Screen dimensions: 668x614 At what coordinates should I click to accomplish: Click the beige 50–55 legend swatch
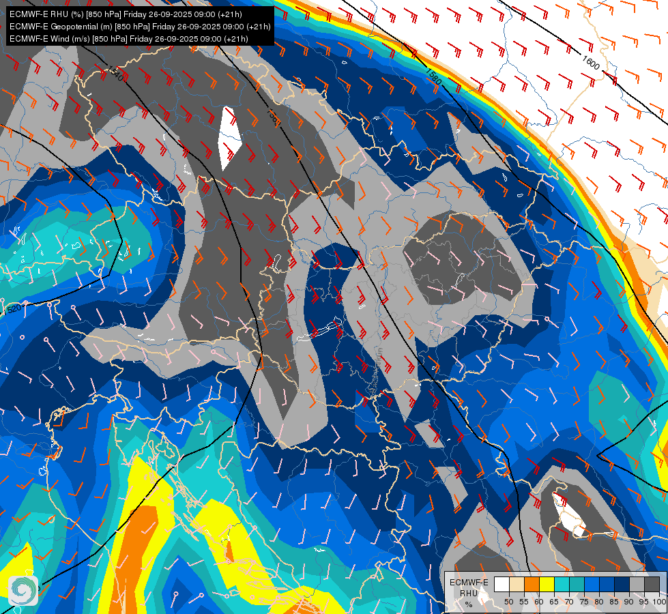[517, 584]
